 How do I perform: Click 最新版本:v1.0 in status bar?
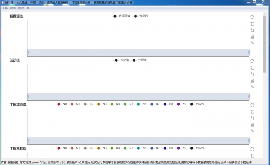click(75, 162)
